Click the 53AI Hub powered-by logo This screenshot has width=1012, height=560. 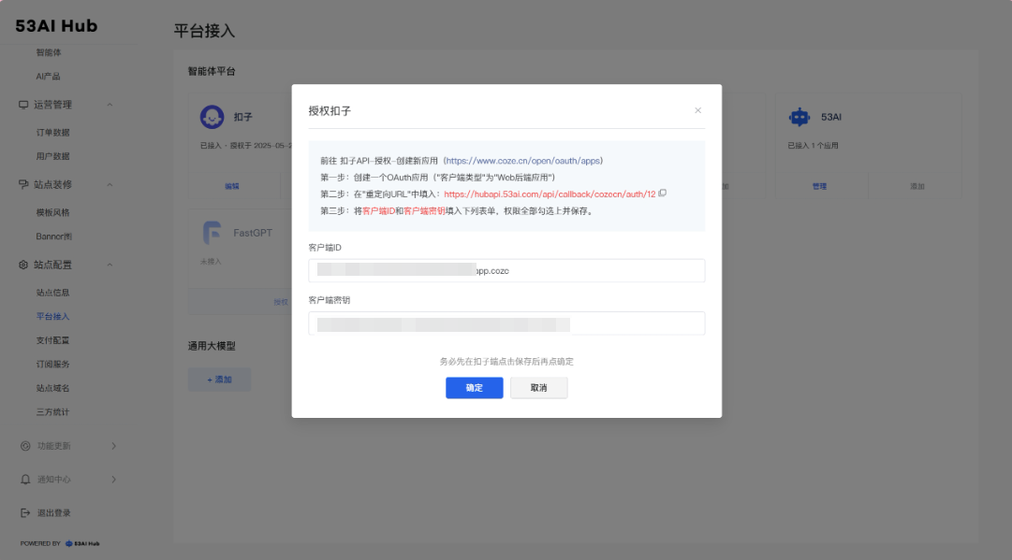(x=82, y=543)
